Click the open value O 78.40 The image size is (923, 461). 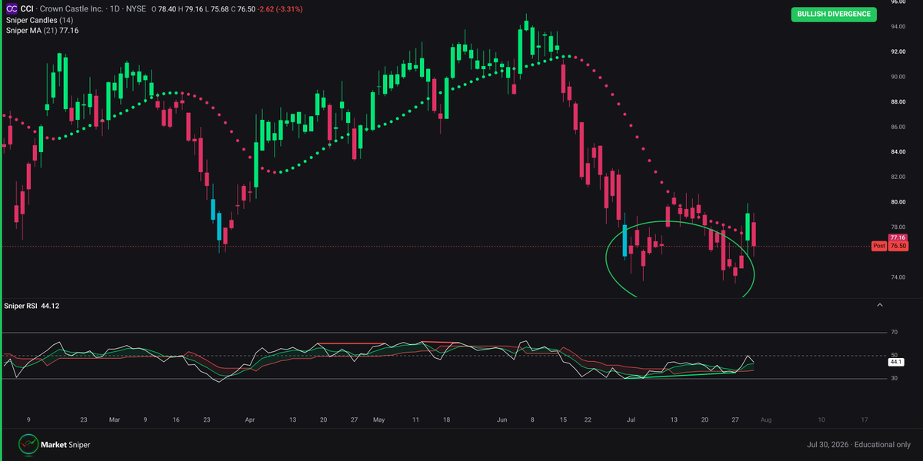tap(165, 9)
